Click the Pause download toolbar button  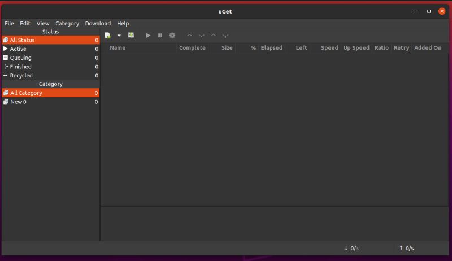coord(160,36)
